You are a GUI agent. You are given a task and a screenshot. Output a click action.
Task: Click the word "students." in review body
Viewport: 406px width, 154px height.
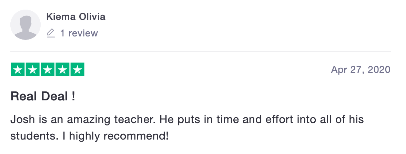(34, 136)
